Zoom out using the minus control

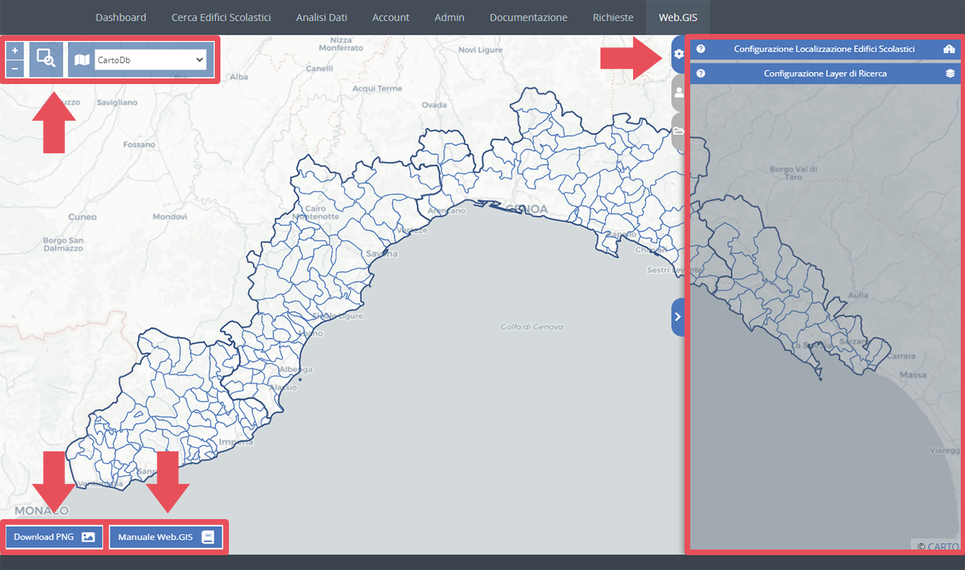pyautogui.click(x=14, y=69)
